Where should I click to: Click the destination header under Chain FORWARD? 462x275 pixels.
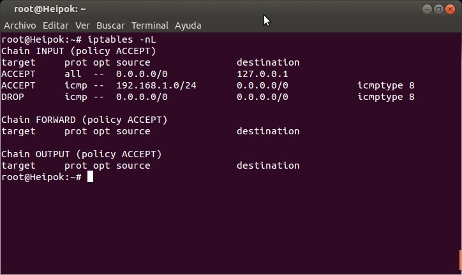pos(268,131)
